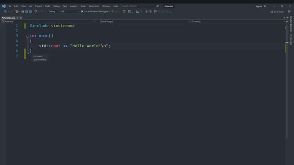Open the File menu
This screenshot has height=165, width=294.
9,6
